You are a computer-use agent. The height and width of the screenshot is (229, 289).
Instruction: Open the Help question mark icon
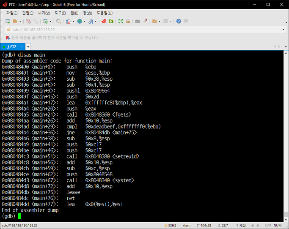point(179,22)
